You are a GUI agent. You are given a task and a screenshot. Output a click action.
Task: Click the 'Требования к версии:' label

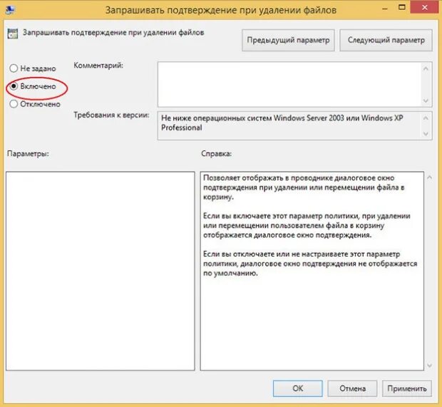111,115
